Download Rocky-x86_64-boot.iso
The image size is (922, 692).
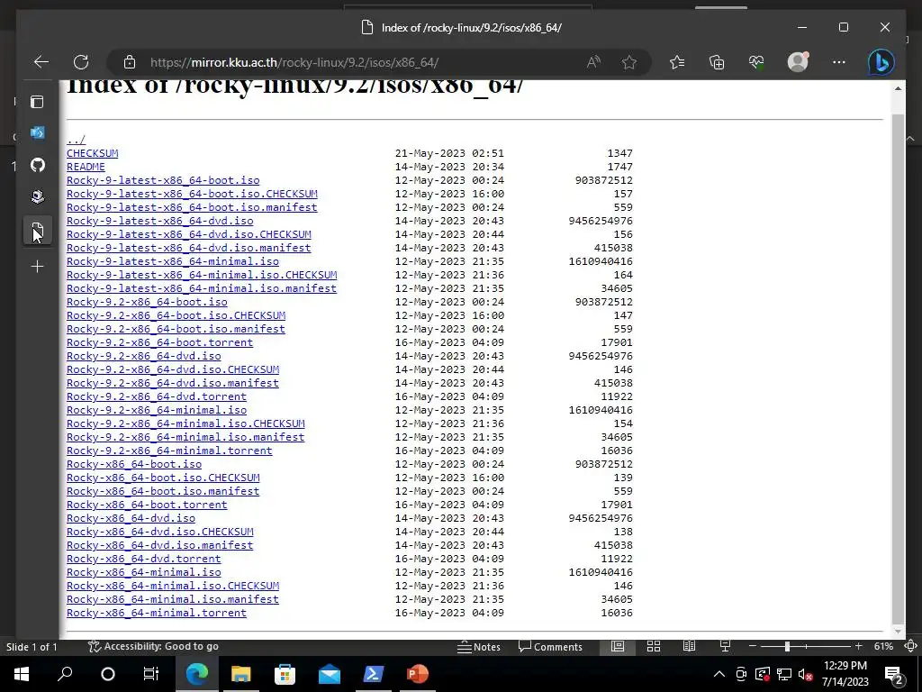click(x=134, y=464)
